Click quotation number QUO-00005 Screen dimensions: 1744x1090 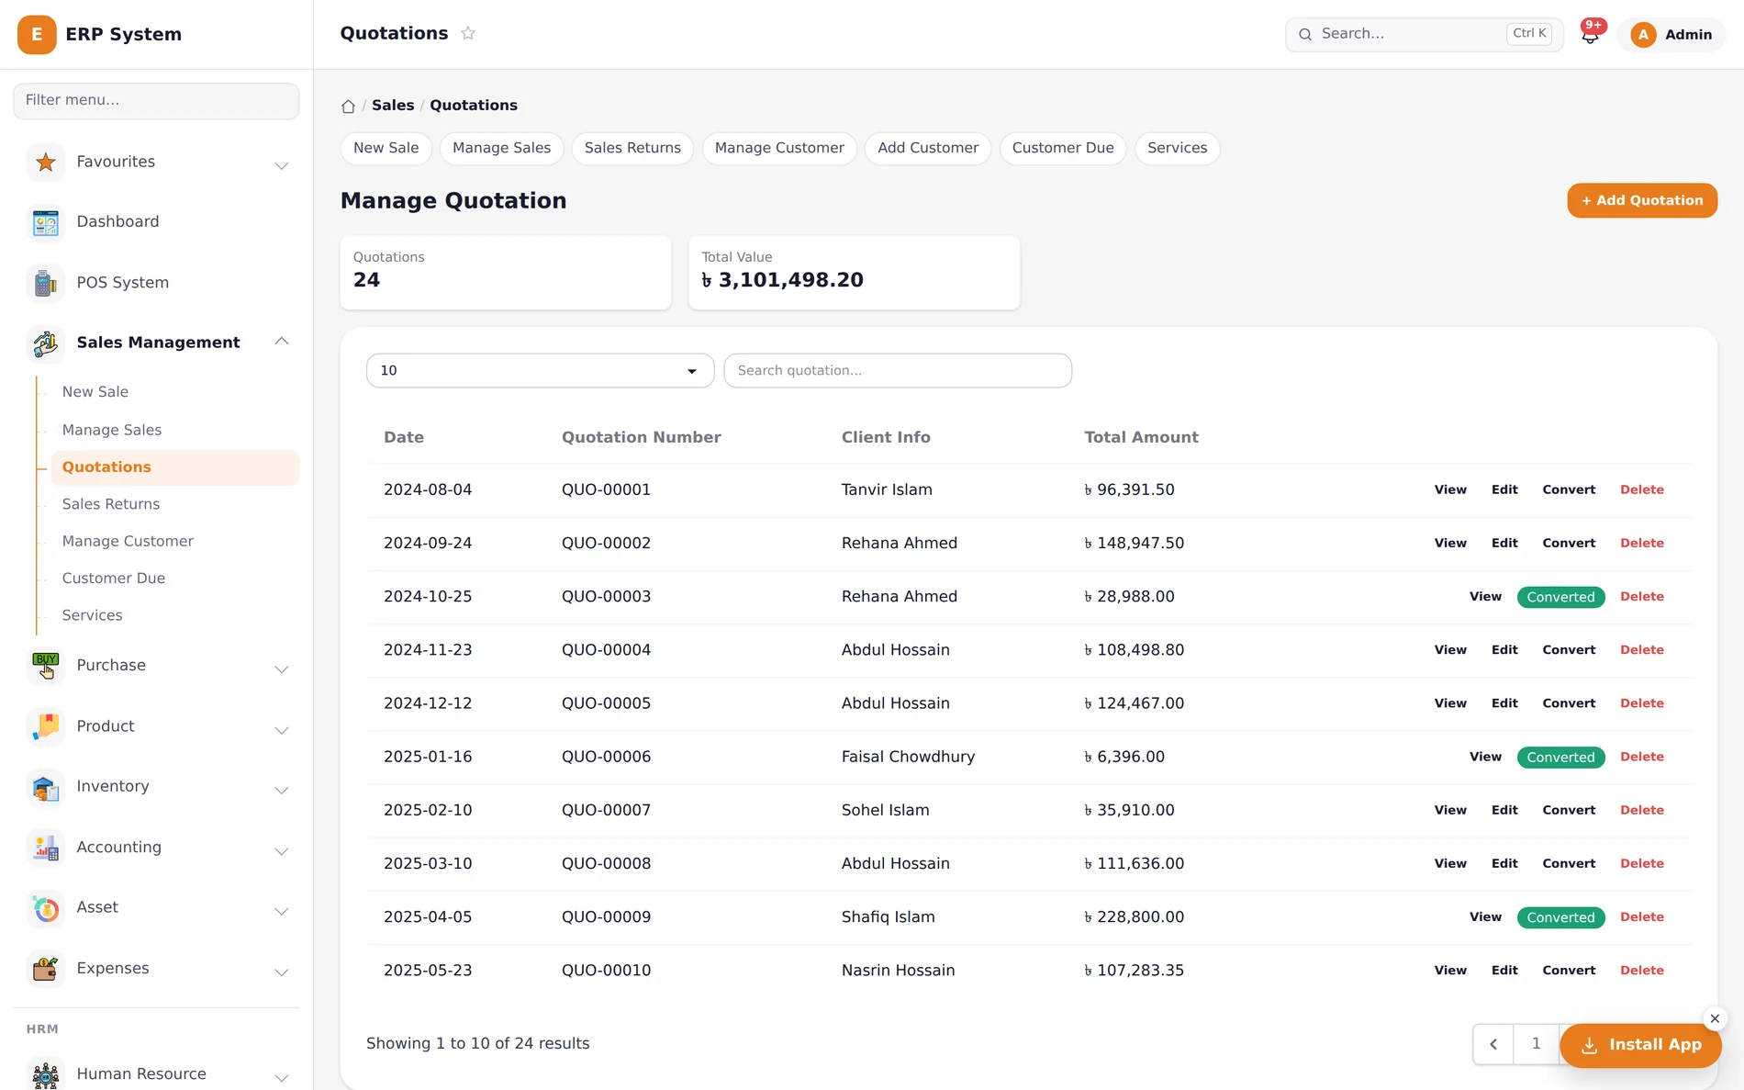coord(606,704)
